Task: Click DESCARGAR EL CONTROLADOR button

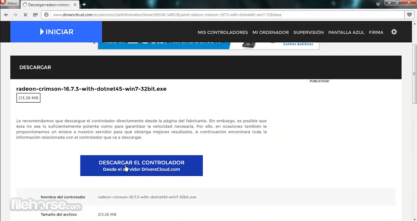Action: [x=141, y=166]
